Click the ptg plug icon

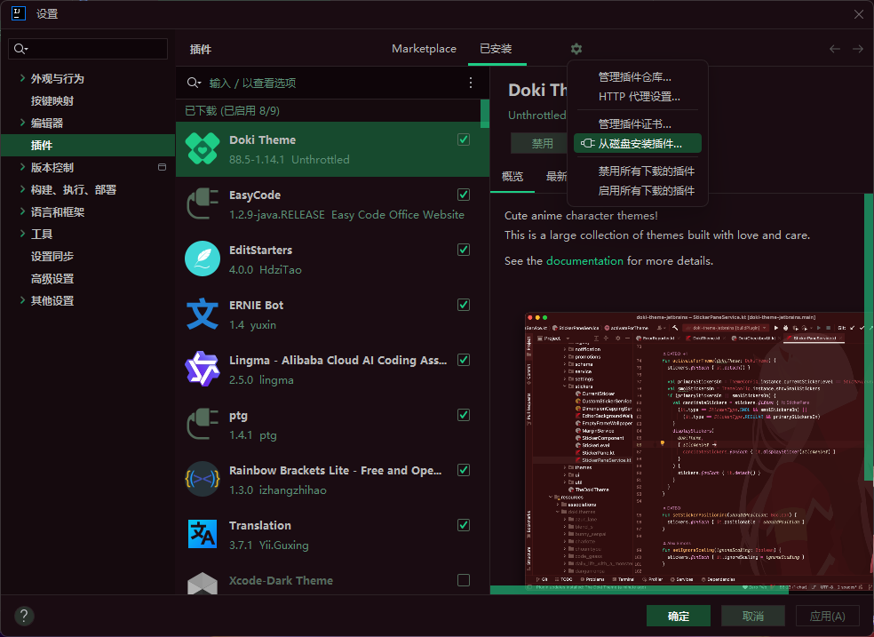coord(202,424)
